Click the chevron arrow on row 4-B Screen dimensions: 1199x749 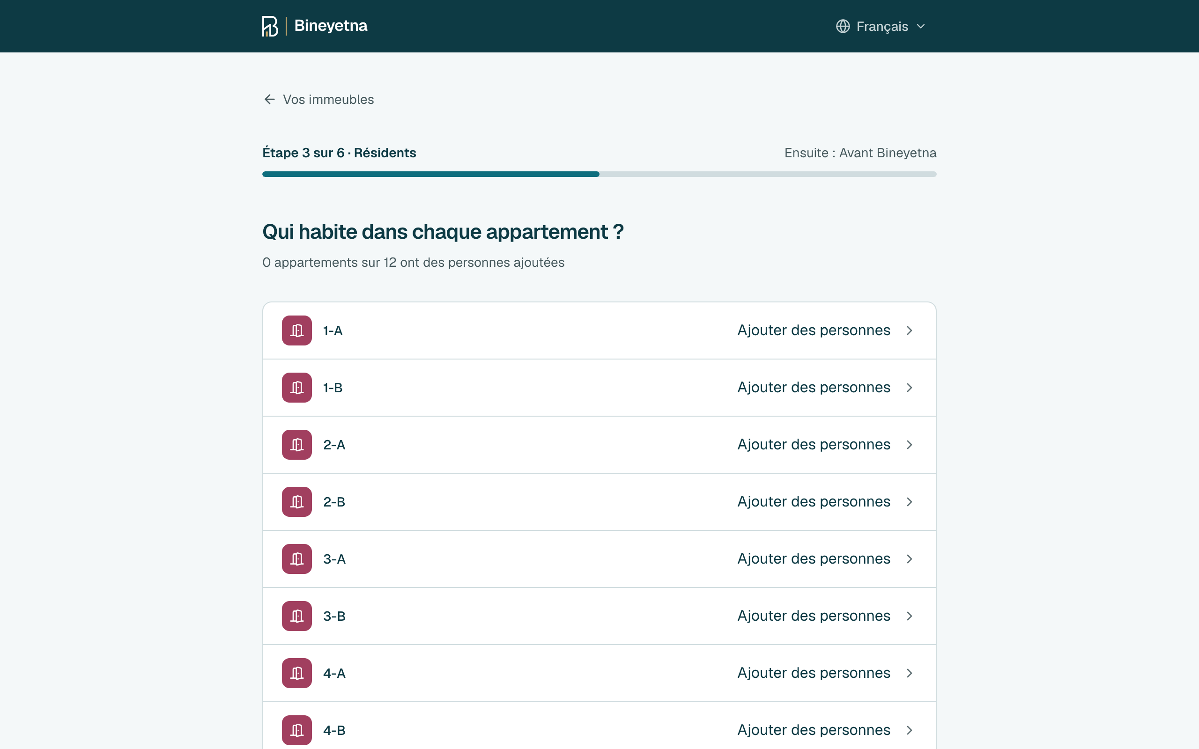(x=909, y=730)
